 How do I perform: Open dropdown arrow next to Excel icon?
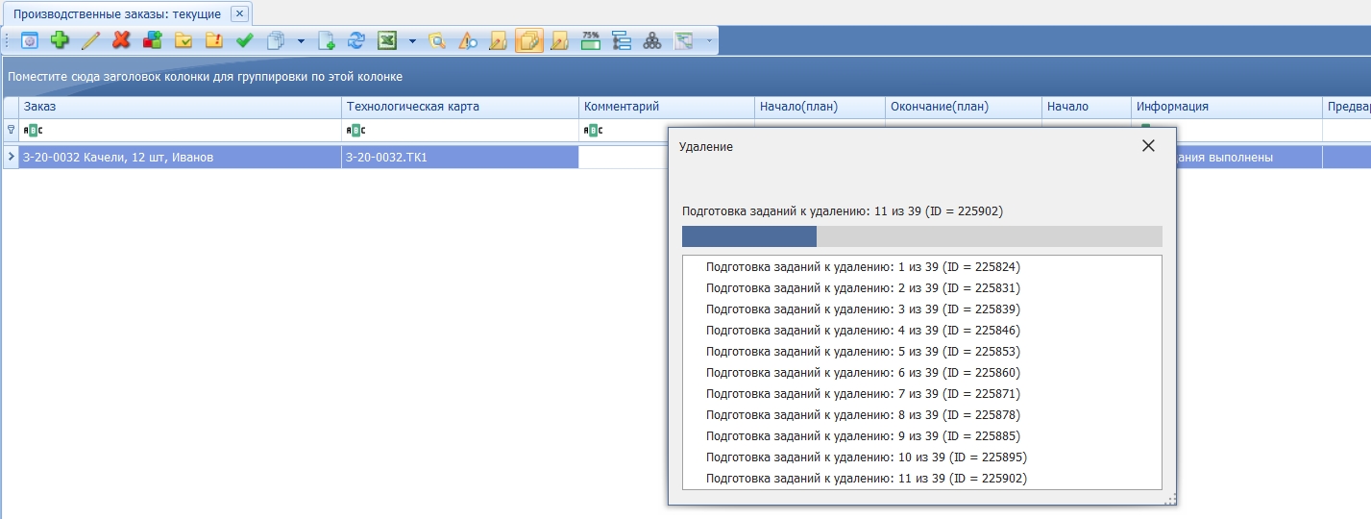tap(412, 40)
